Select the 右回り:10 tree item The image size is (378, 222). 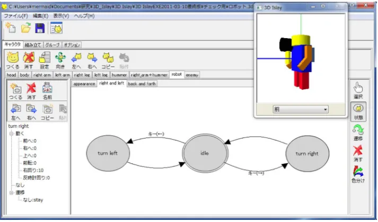tap(33, 170)
